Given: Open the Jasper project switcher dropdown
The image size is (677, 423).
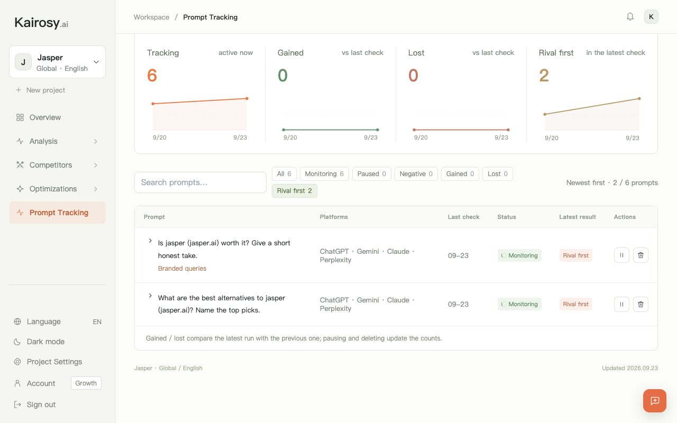Looking at the screenshot, I should click(x=57, y=62).
